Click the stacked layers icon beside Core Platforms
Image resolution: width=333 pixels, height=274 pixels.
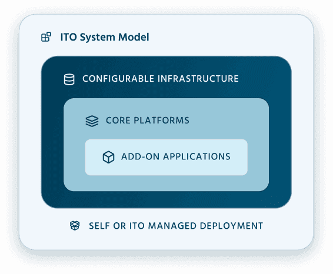tap(92, 121)
